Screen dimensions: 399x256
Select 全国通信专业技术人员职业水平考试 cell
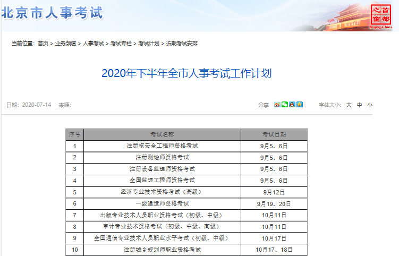tap(163, 238)
